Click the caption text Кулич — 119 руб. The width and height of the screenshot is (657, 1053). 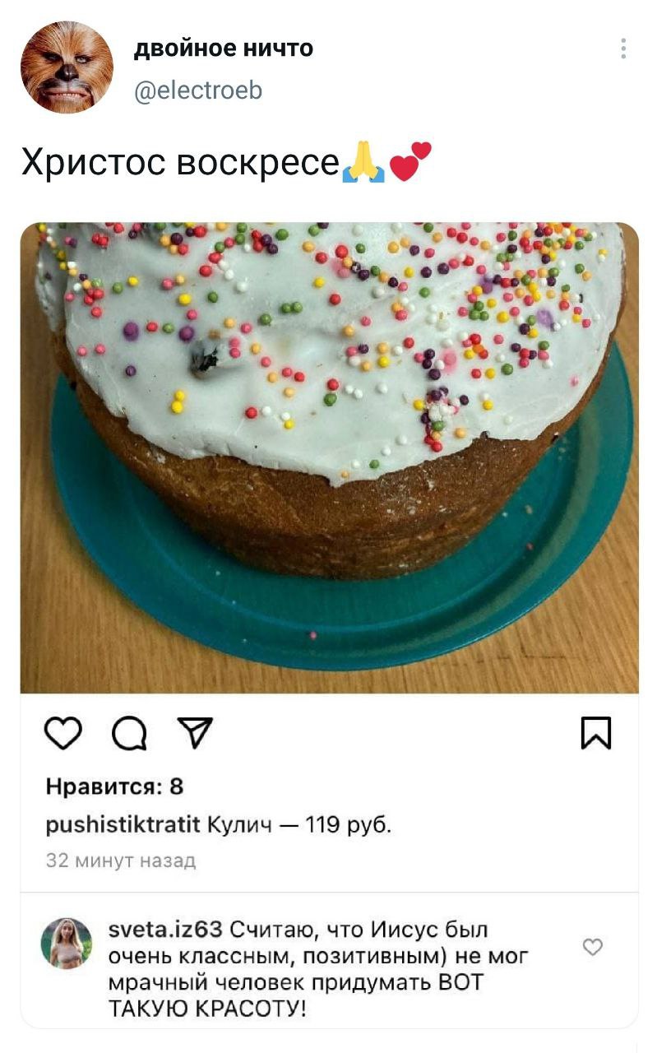(x=299, y=825)
